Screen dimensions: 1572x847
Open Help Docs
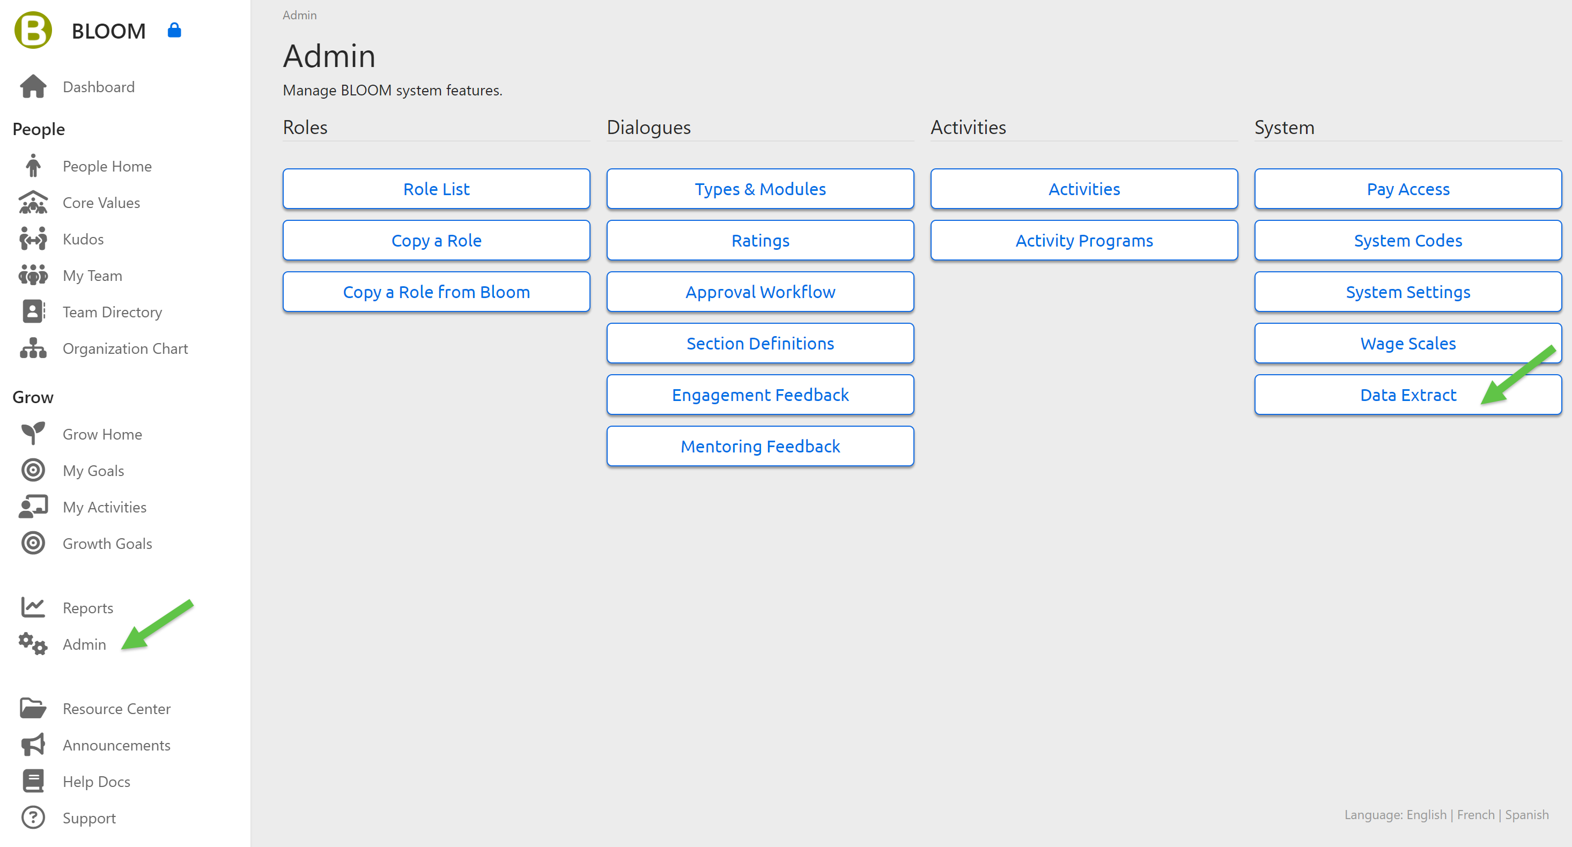[x=97, y=781]
